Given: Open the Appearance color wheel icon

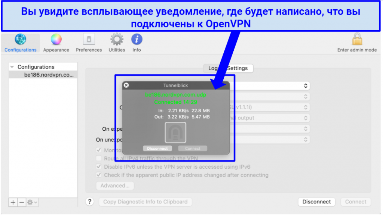Looking at the screenshot, I should tap(56, 40).
